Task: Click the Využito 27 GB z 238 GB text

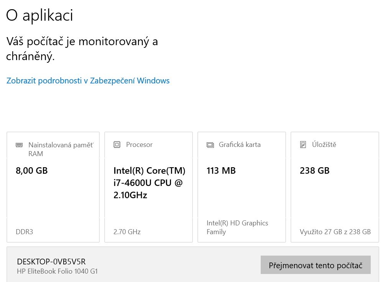Action: tap(335, 232)
